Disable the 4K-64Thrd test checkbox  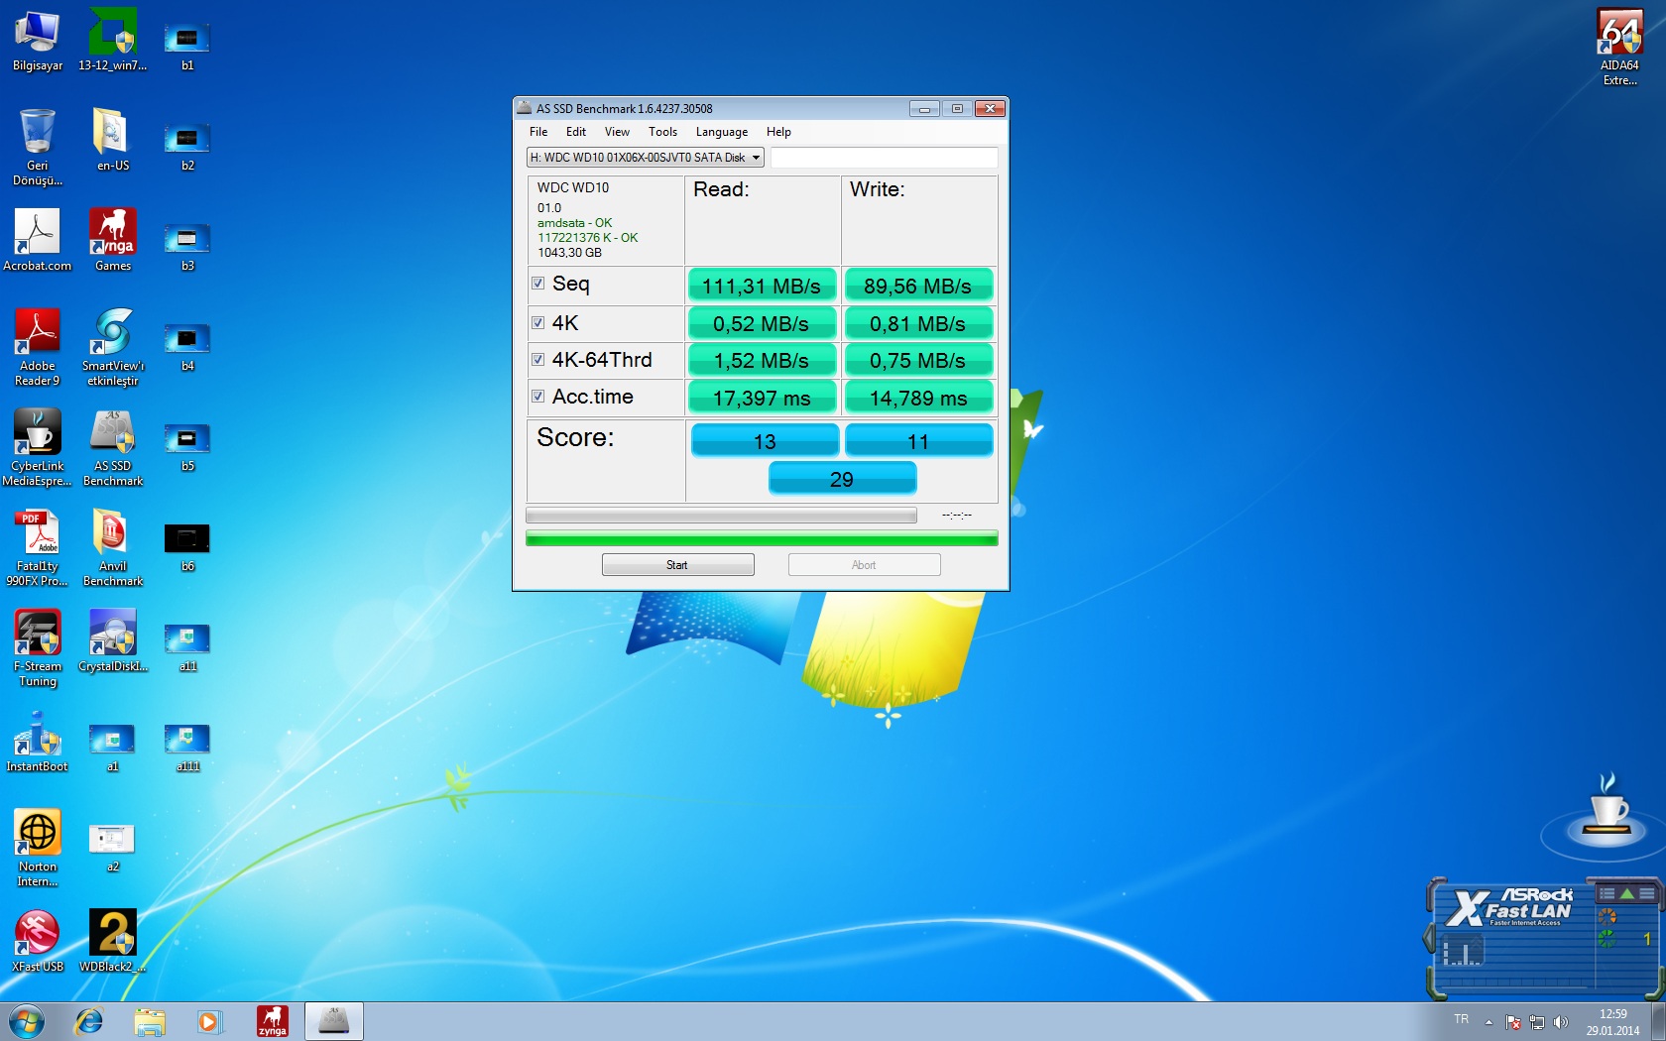click(x=537, y=360)
